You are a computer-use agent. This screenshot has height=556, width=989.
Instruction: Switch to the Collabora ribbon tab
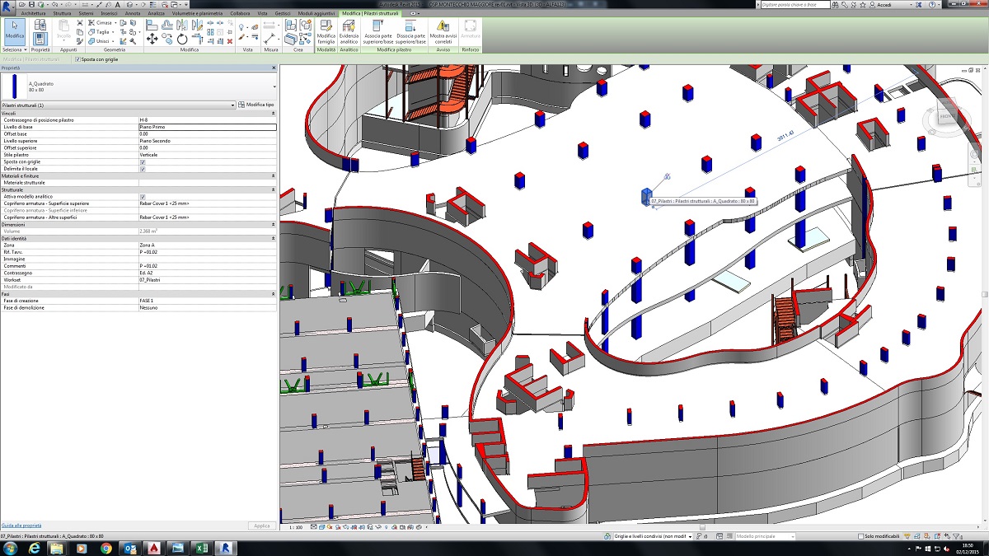tap(240, 14)
